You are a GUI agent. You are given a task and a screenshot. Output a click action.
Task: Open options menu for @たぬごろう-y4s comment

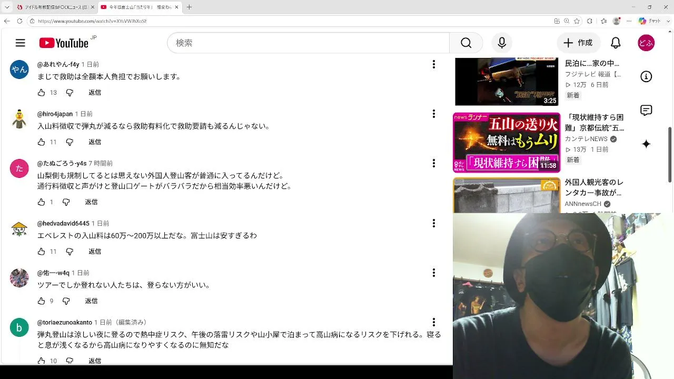pos(434,163)
